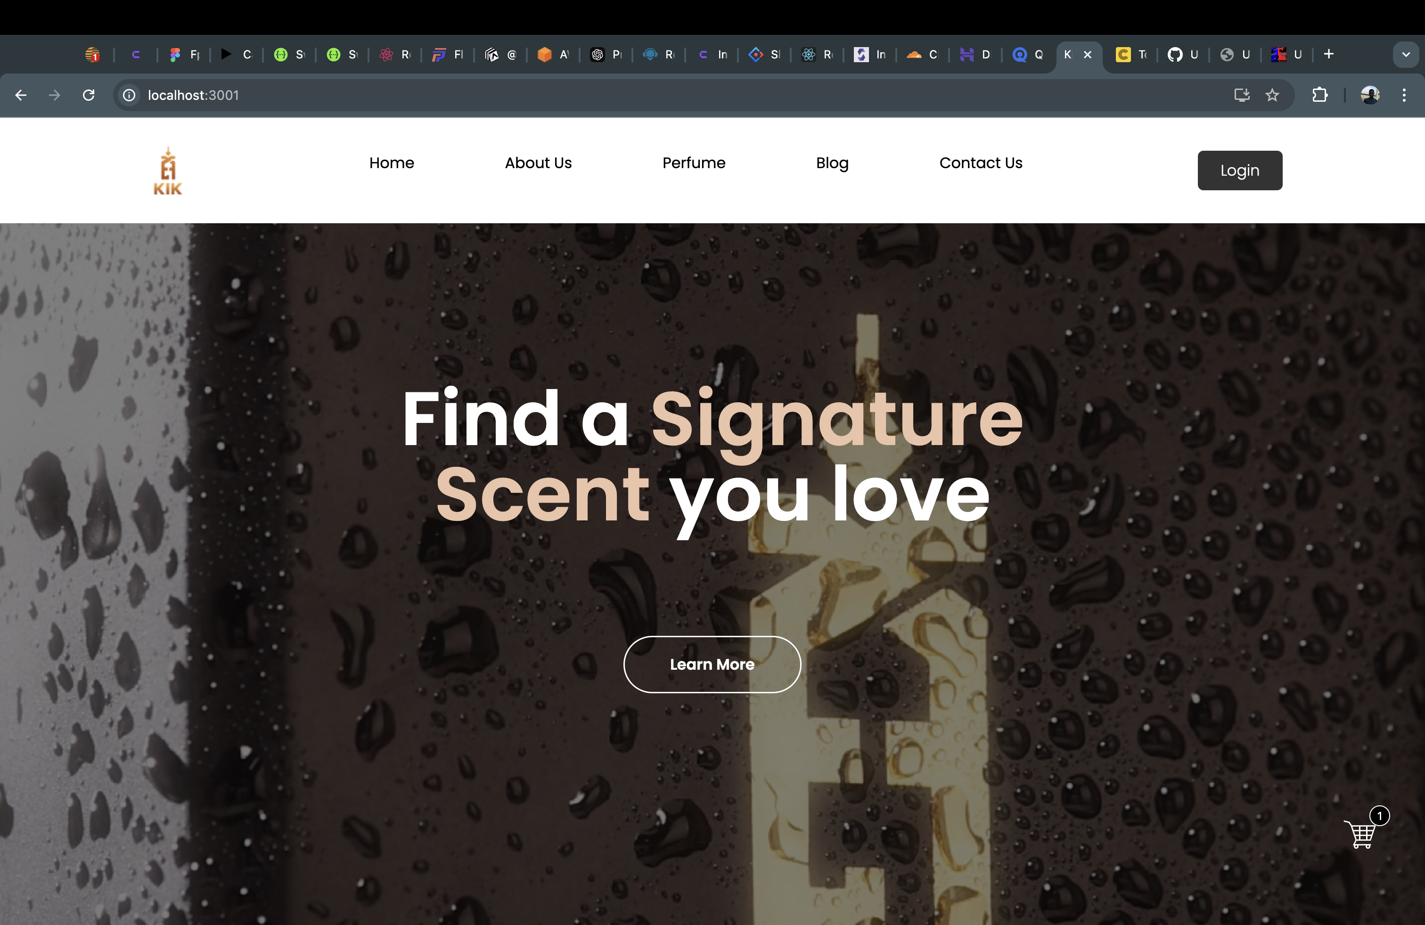Open a new tab with plus button

coord(1328,55)
